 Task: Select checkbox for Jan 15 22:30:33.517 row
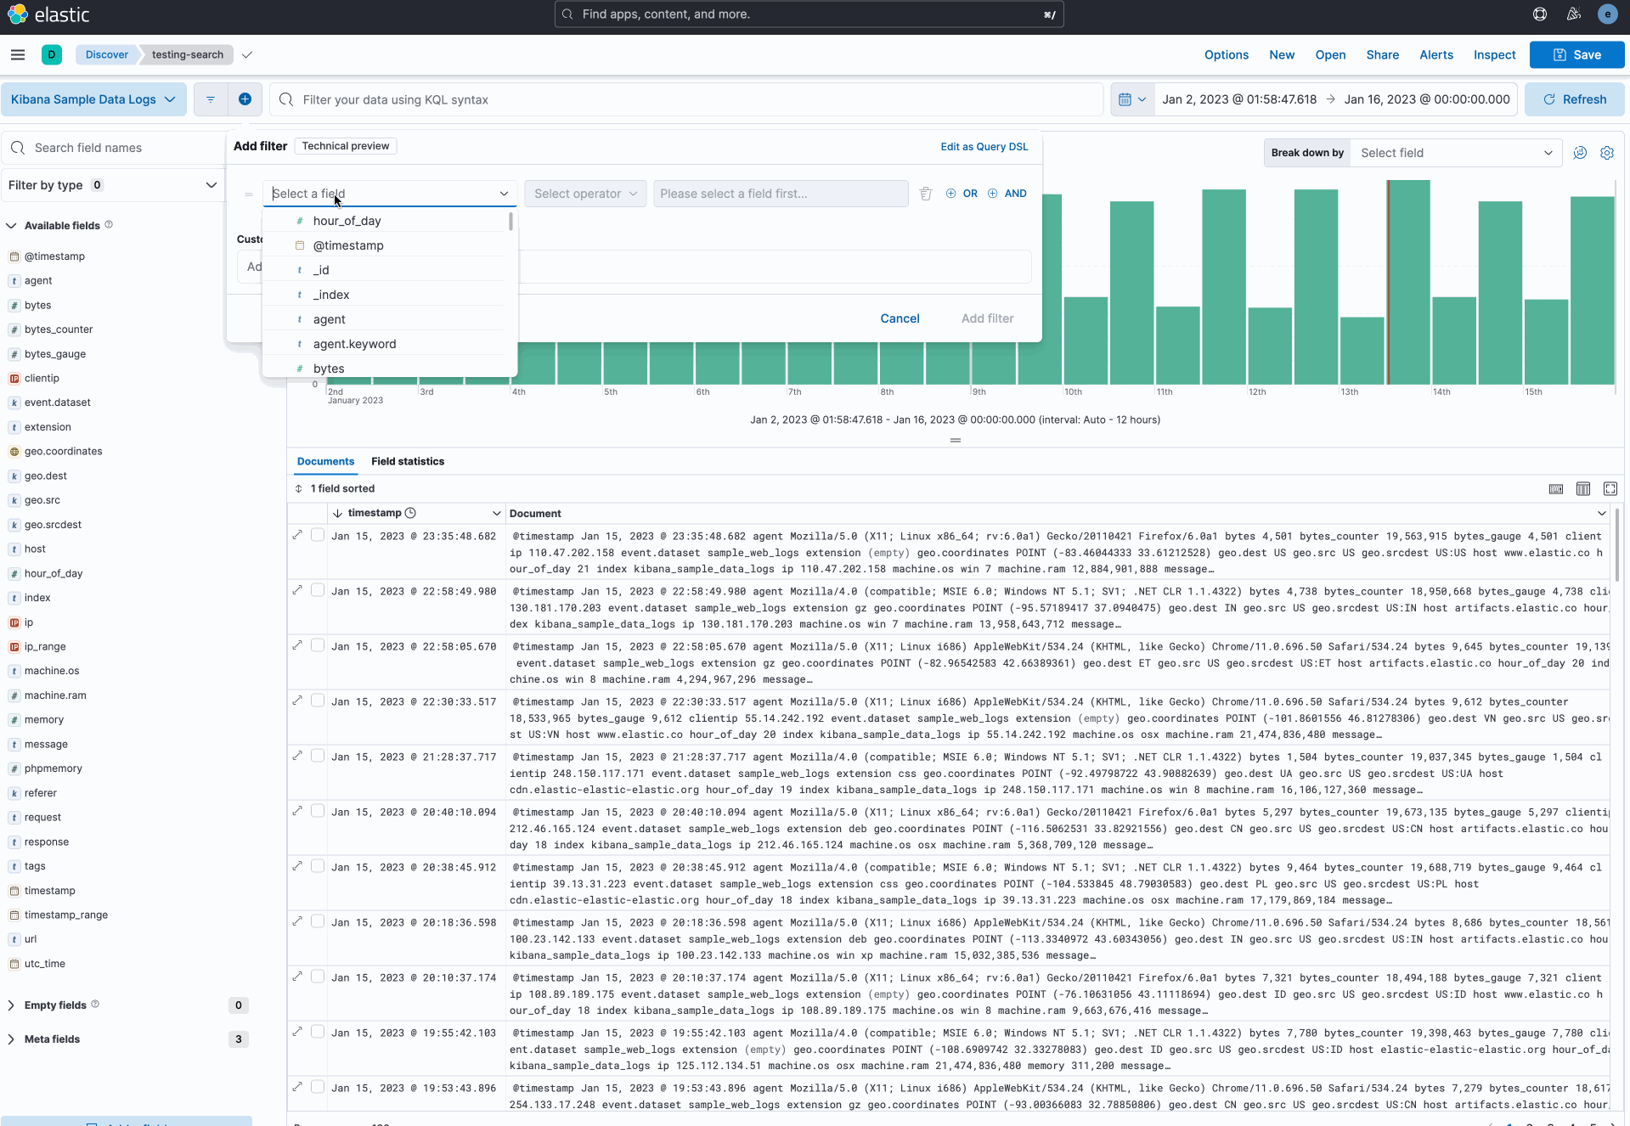click(x=318, y=701)
